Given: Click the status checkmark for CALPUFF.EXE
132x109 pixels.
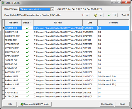Looking at the screenshot, I should (28, 32).
